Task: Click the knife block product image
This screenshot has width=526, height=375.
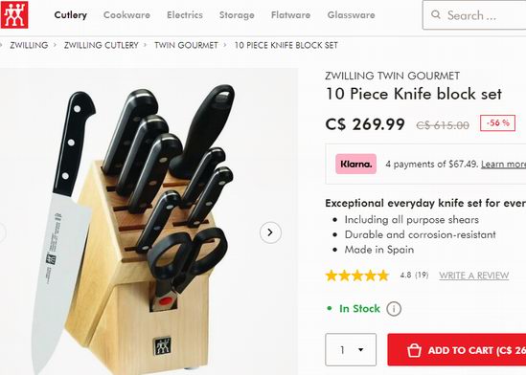Action: (x=149, y=221)
